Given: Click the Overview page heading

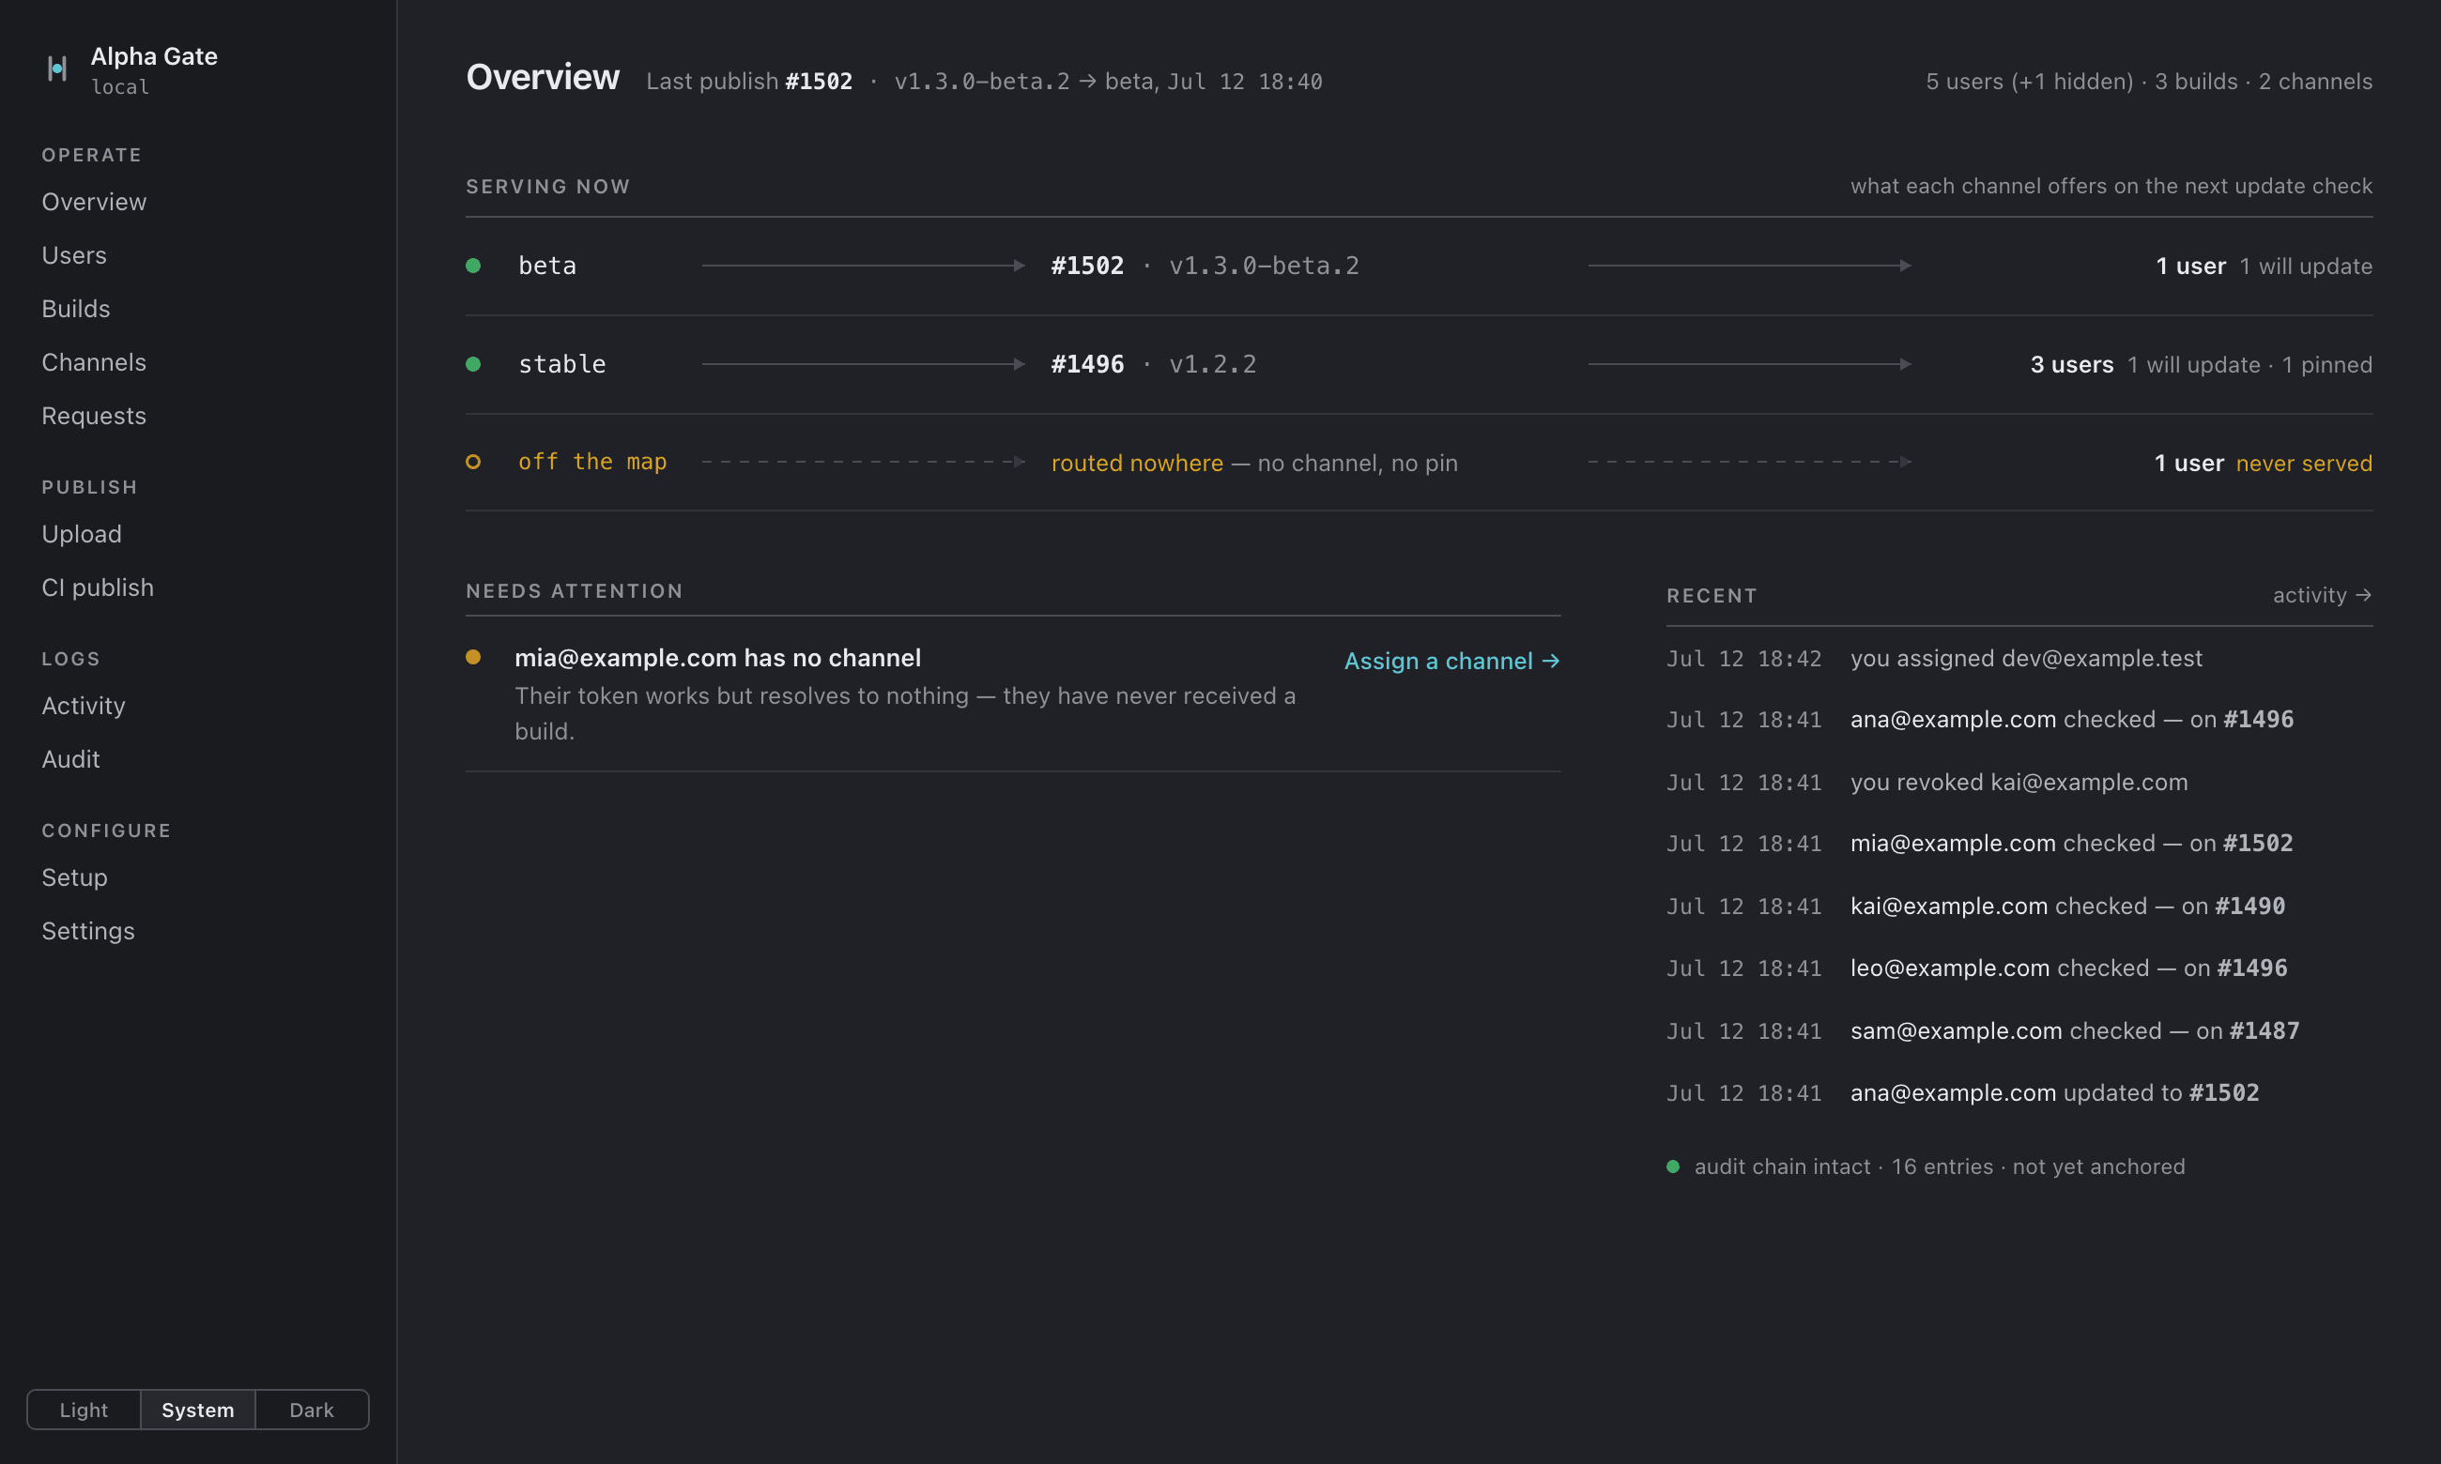Looking at the screenshot, I should click(543, 77).
